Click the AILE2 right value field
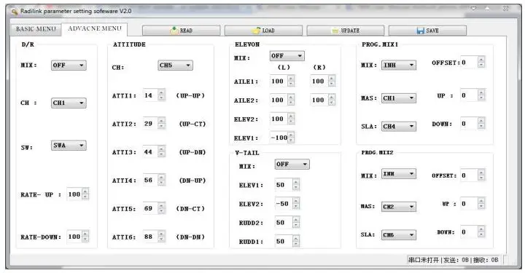The image size is (525, 273). (319, 100)
